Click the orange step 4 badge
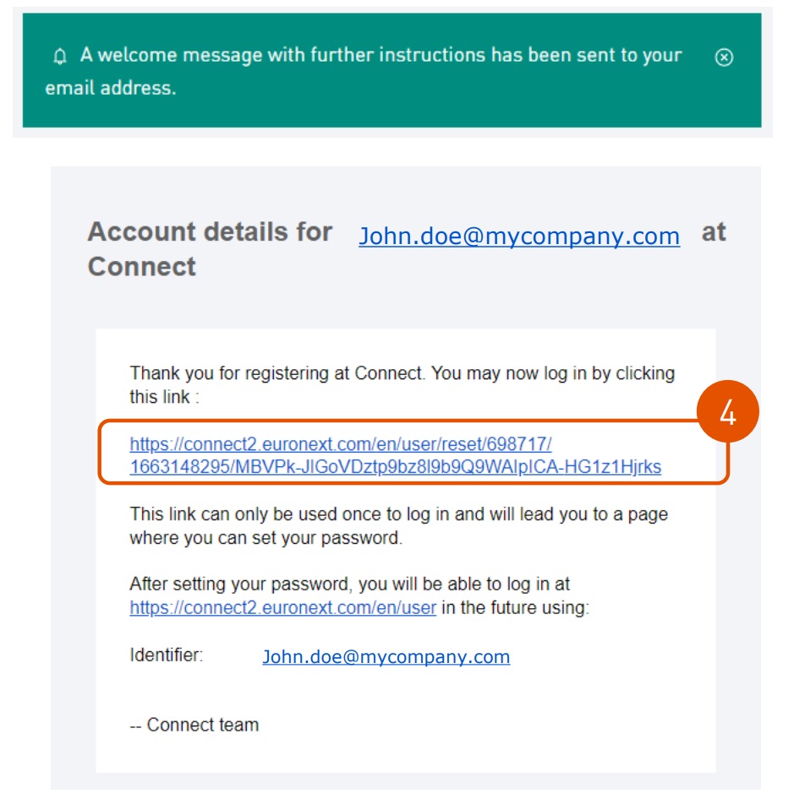The image size is (794, 799). coord(728,411)
